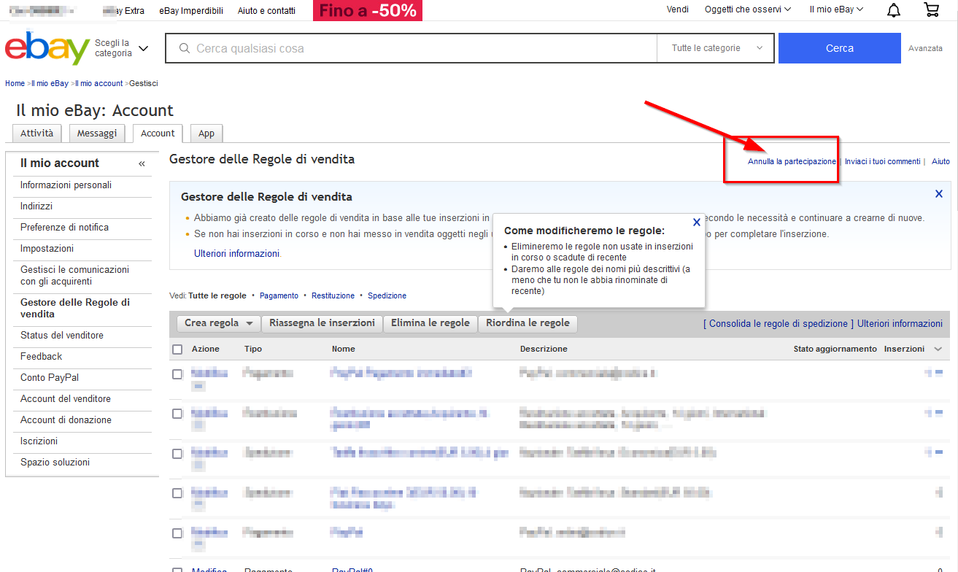Switch to the Messaggi tab
Screen dimensions: 958x572
(x=97, y=134)
